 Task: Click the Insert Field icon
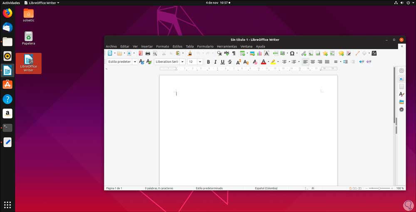click(x=282, y=53)
